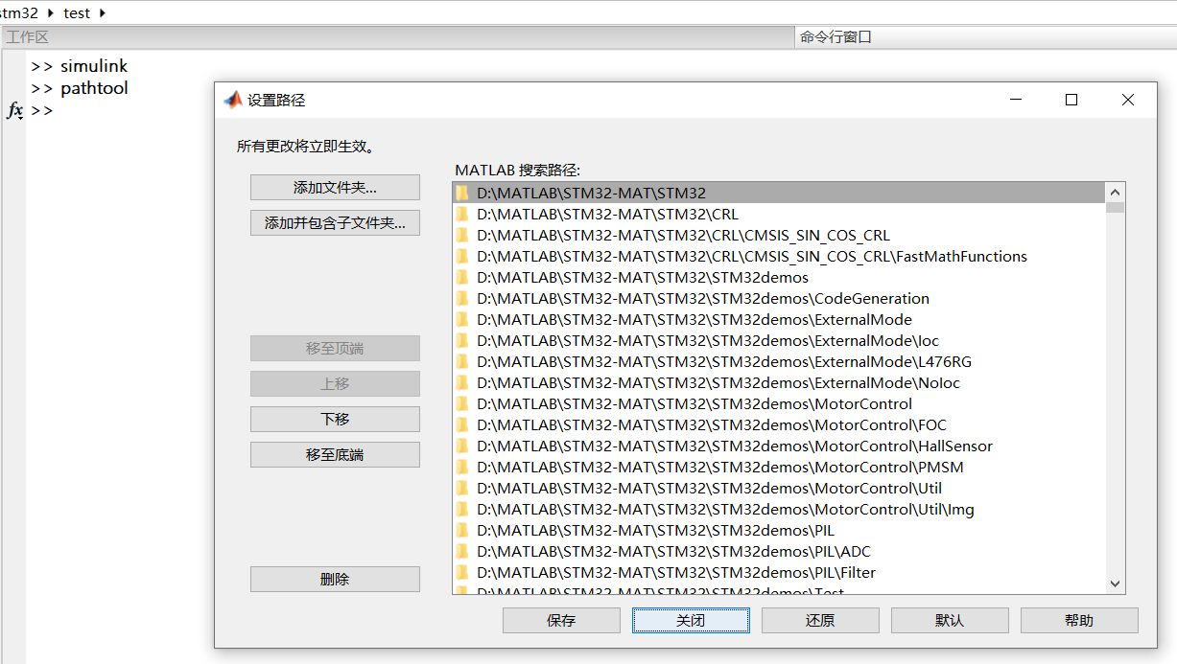Expand the stm32 breadcrumb arrow
The width and height of the screenshot is (1177, 664).
tap(49, 12)
